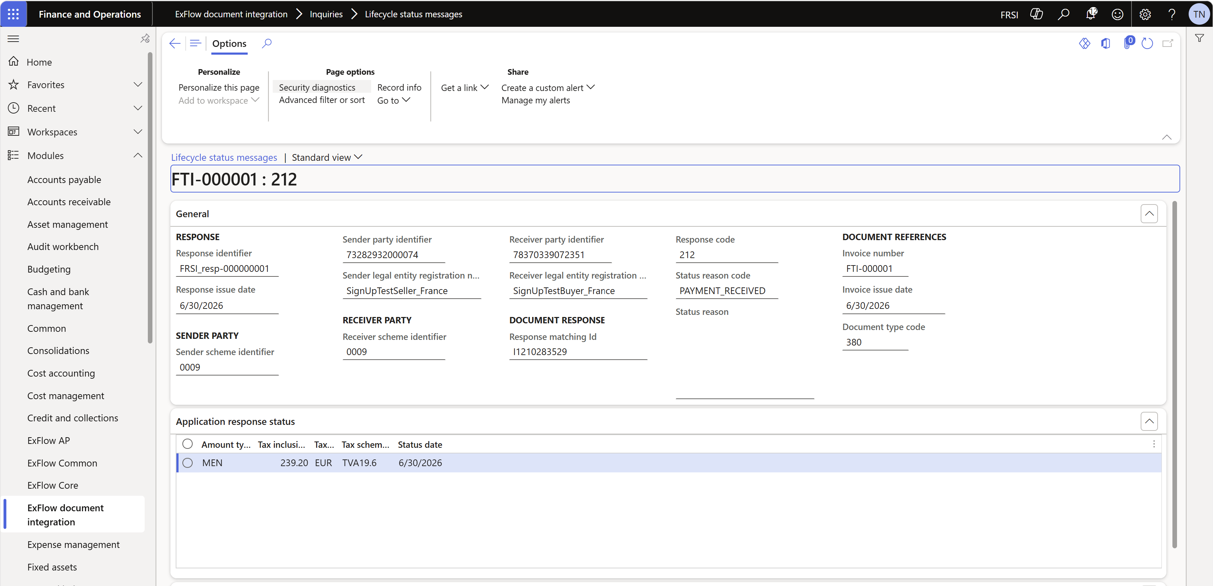Click the Invoice number FTI-000001 field
Screen dimensions: 1213x586
click(875, 268)
